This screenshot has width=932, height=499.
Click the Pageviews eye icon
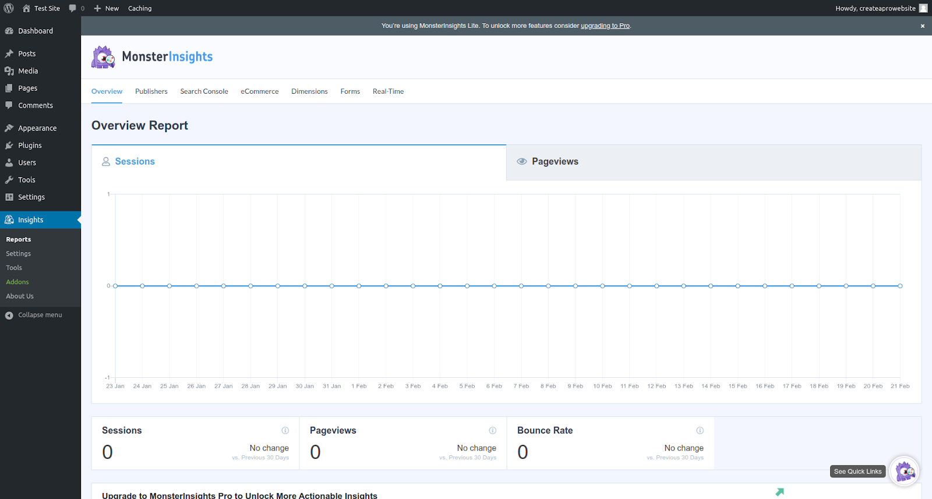[x=522, y=161]
